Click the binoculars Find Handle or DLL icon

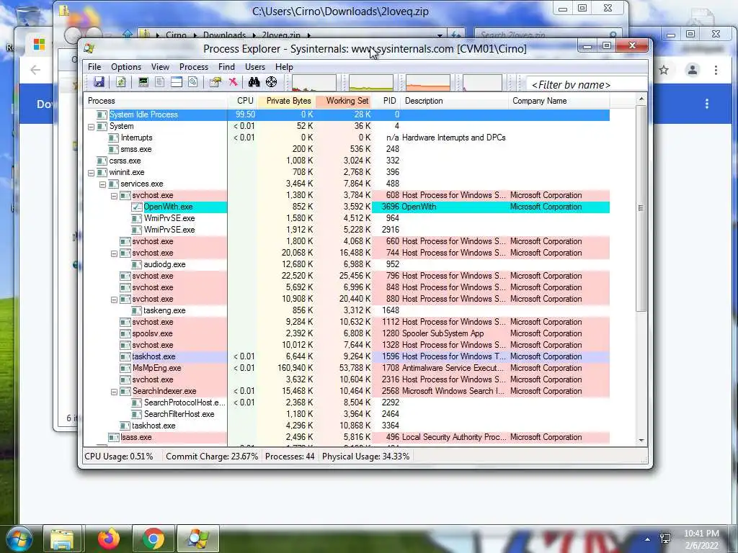click(254, 82)
